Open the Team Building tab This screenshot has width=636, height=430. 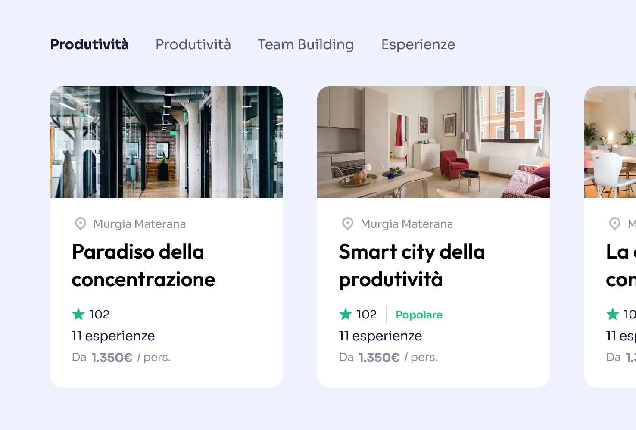pyautogui.click(x=306, y=44)
